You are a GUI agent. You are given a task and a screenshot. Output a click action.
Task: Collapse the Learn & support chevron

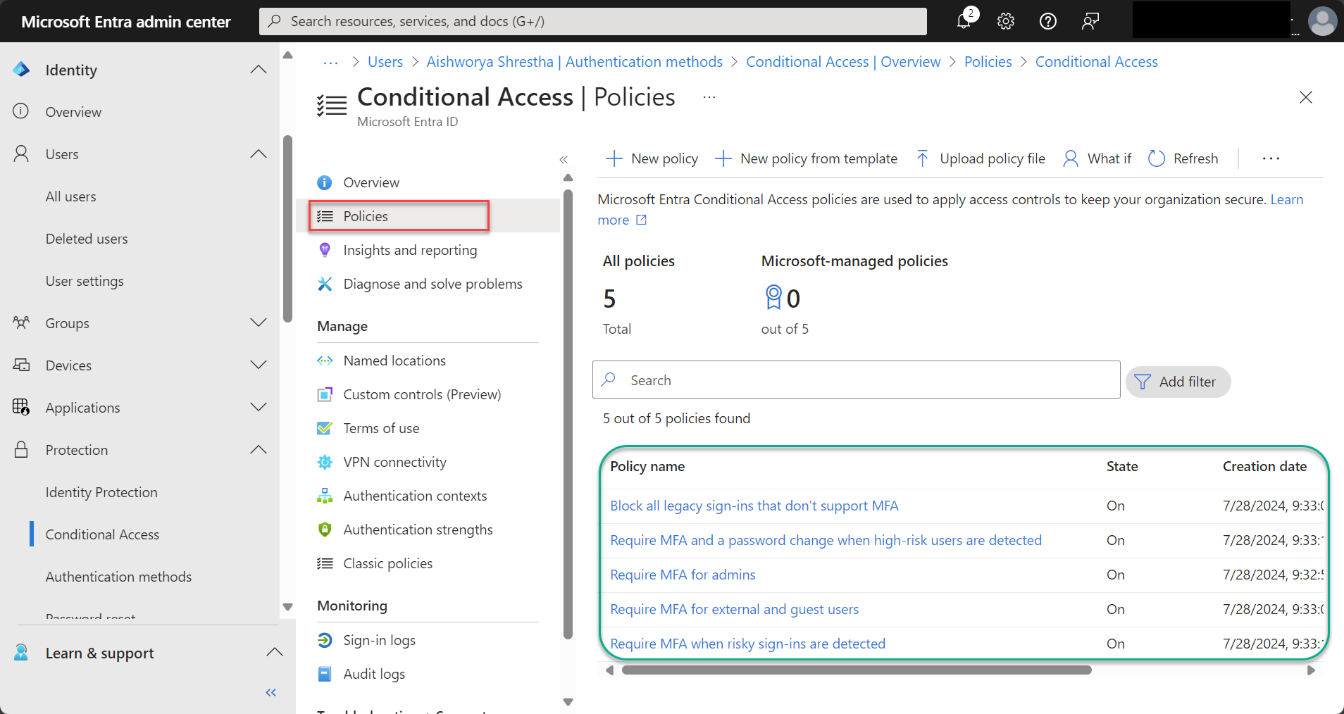click(x=275, y=652)
